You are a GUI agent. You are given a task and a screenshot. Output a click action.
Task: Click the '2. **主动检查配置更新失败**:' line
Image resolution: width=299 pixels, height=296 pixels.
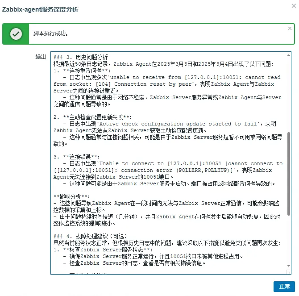click(x=92, y=117)
